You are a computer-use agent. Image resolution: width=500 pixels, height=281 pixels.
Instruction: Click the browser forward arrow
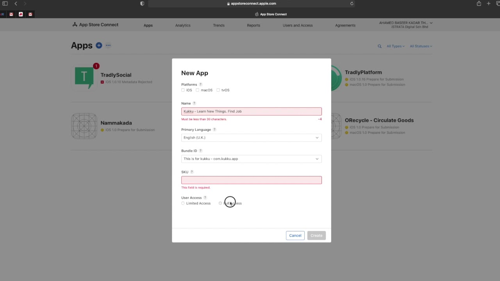pos(25,4)
